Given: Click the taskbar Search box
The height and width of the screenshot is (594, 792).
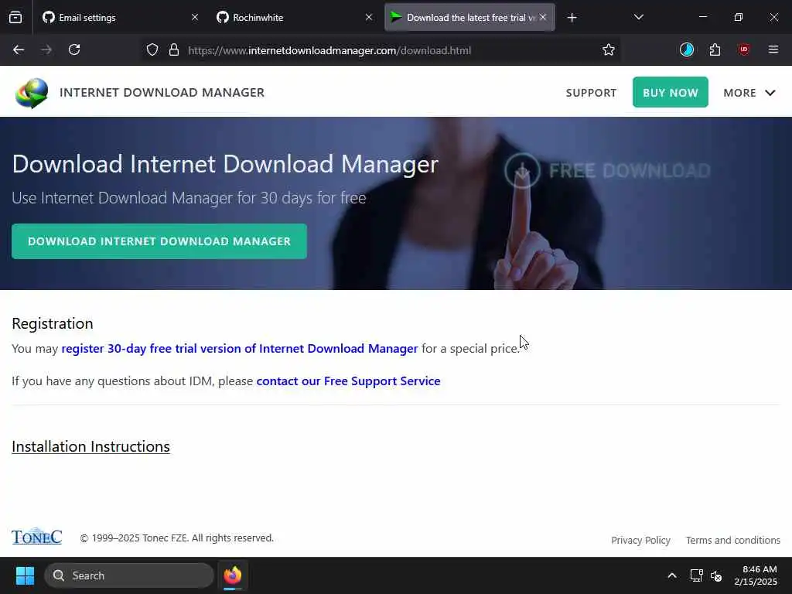Looking at the screenshot, I should pos(129,575).
